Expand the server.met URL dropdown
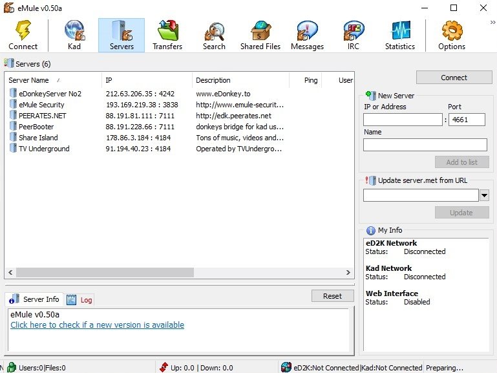Viewport: 497px width, 373px height. pos(483,195)
